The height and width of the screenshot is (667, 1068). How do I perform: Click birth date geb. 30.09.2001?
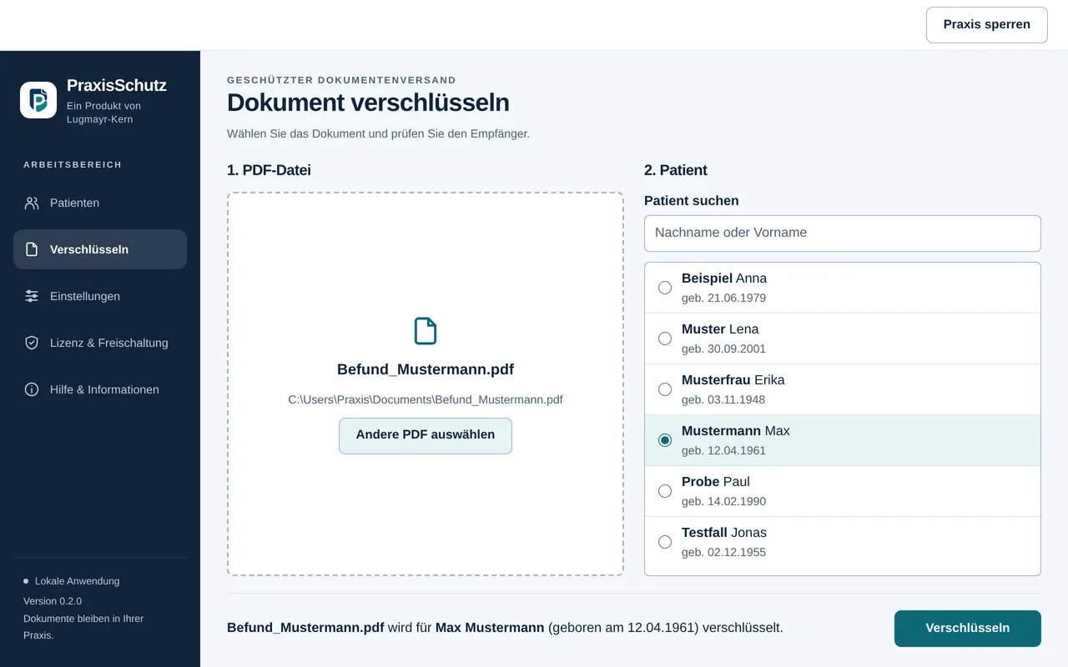click(723, 349)
